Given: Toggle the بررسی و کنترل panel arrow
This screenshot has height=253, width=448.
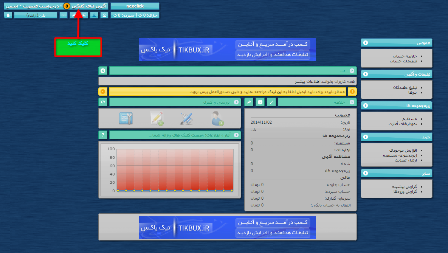Looking at the screenshot, I should (236, 102).
